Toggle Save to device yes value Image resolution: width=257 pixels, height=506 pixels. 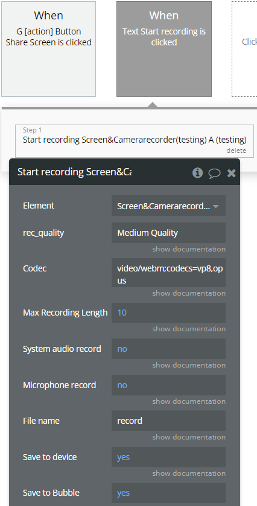(x=168, y=457)
